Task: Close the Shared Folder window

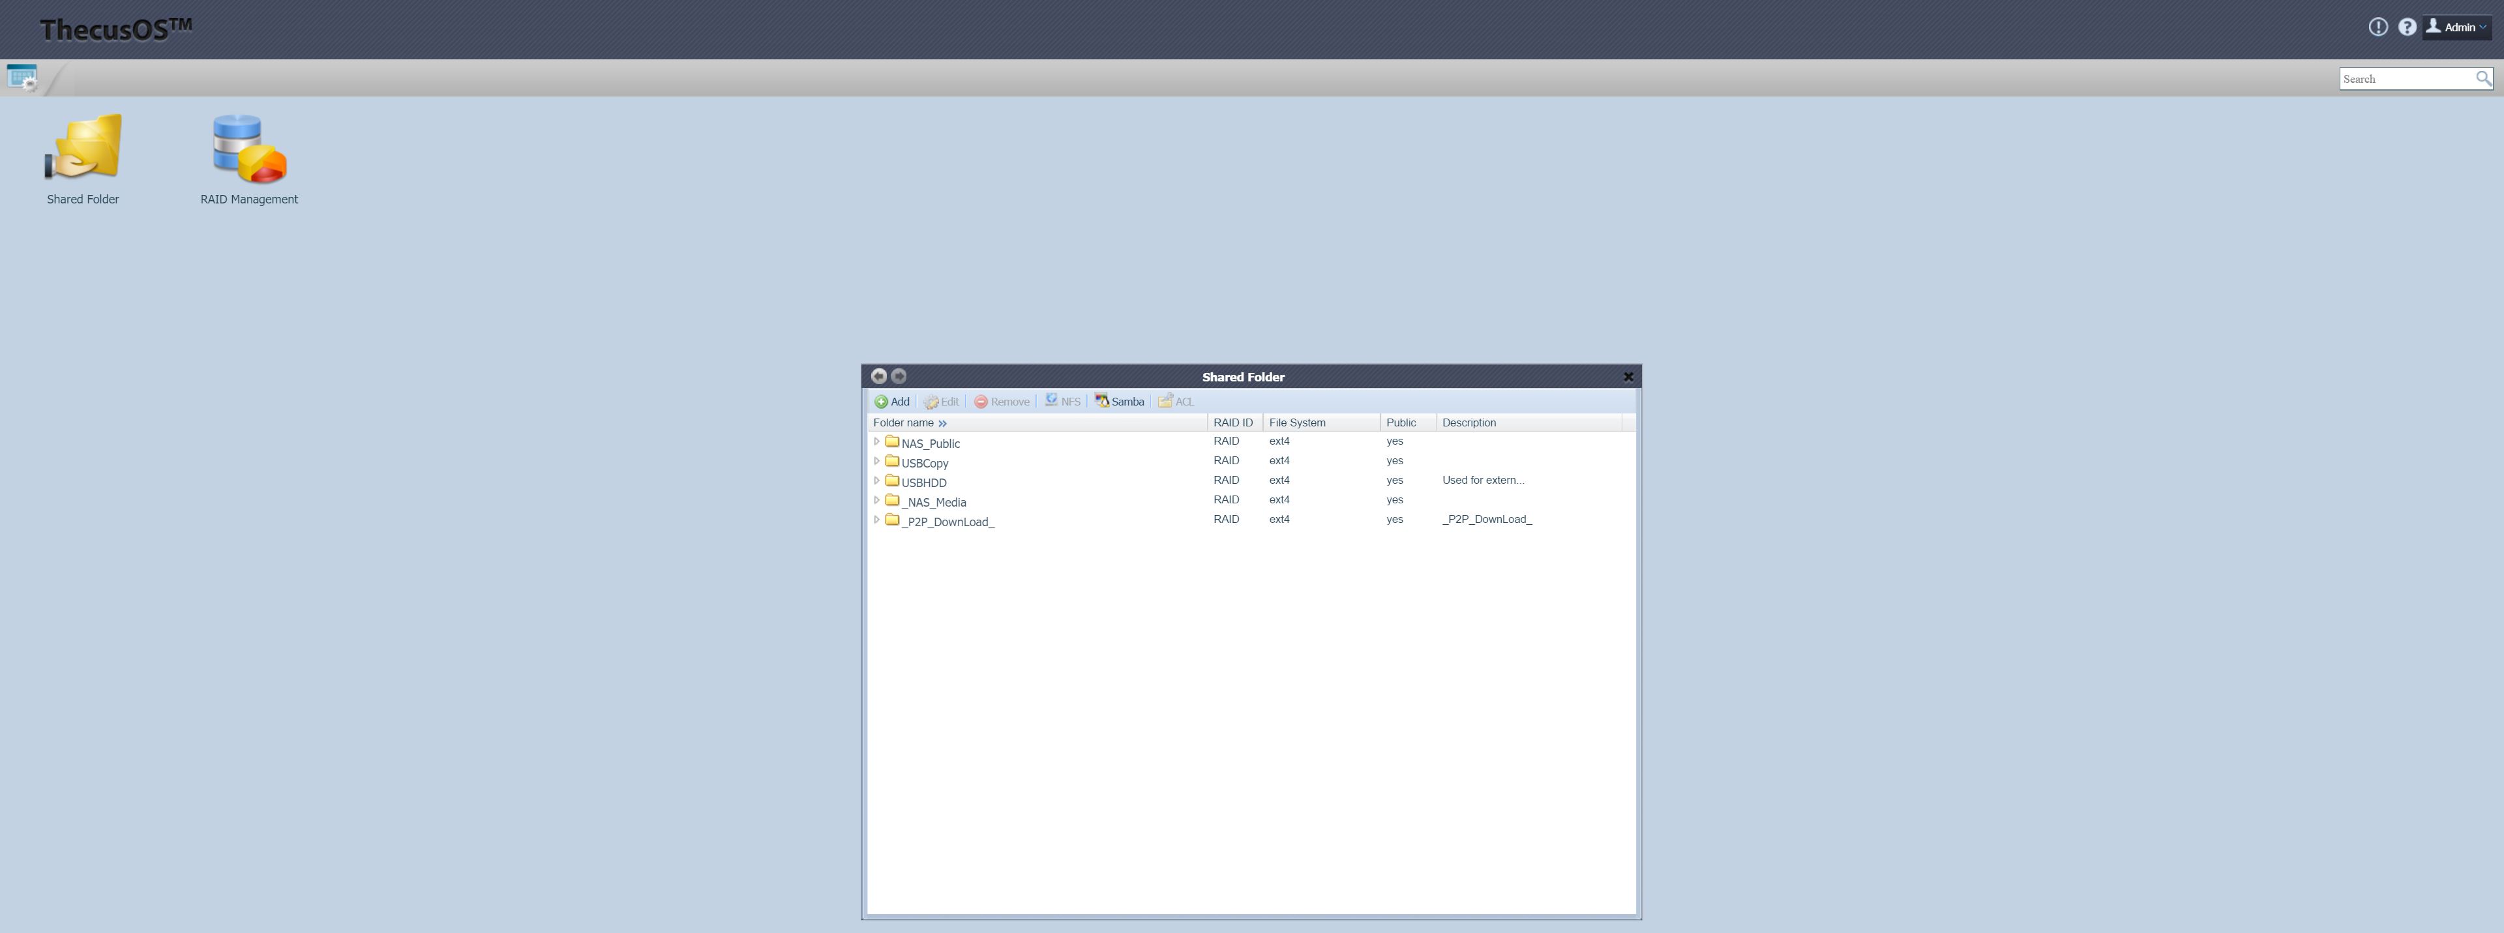Action: click(1628, 377)
